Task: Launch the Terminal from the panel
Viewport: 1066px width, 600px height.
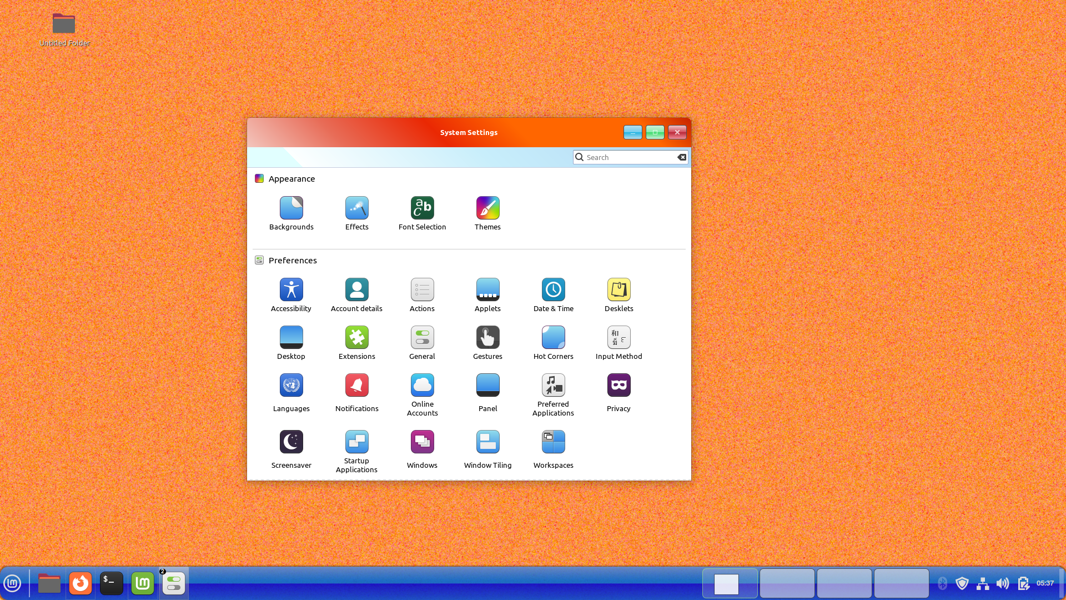Action: (112, 583)
